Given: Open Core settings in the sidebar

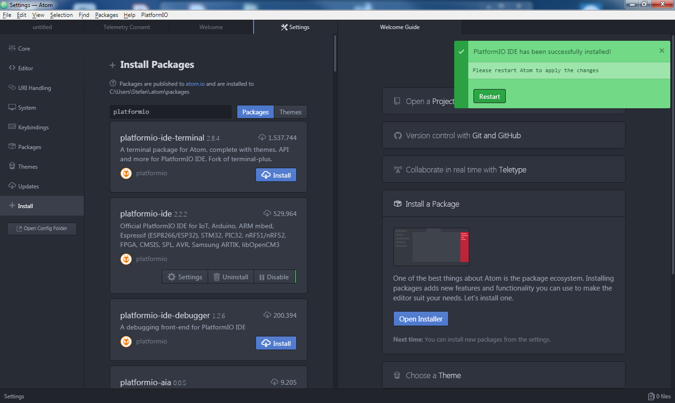Looking at the screenshot, I should (x=42, y=49).
